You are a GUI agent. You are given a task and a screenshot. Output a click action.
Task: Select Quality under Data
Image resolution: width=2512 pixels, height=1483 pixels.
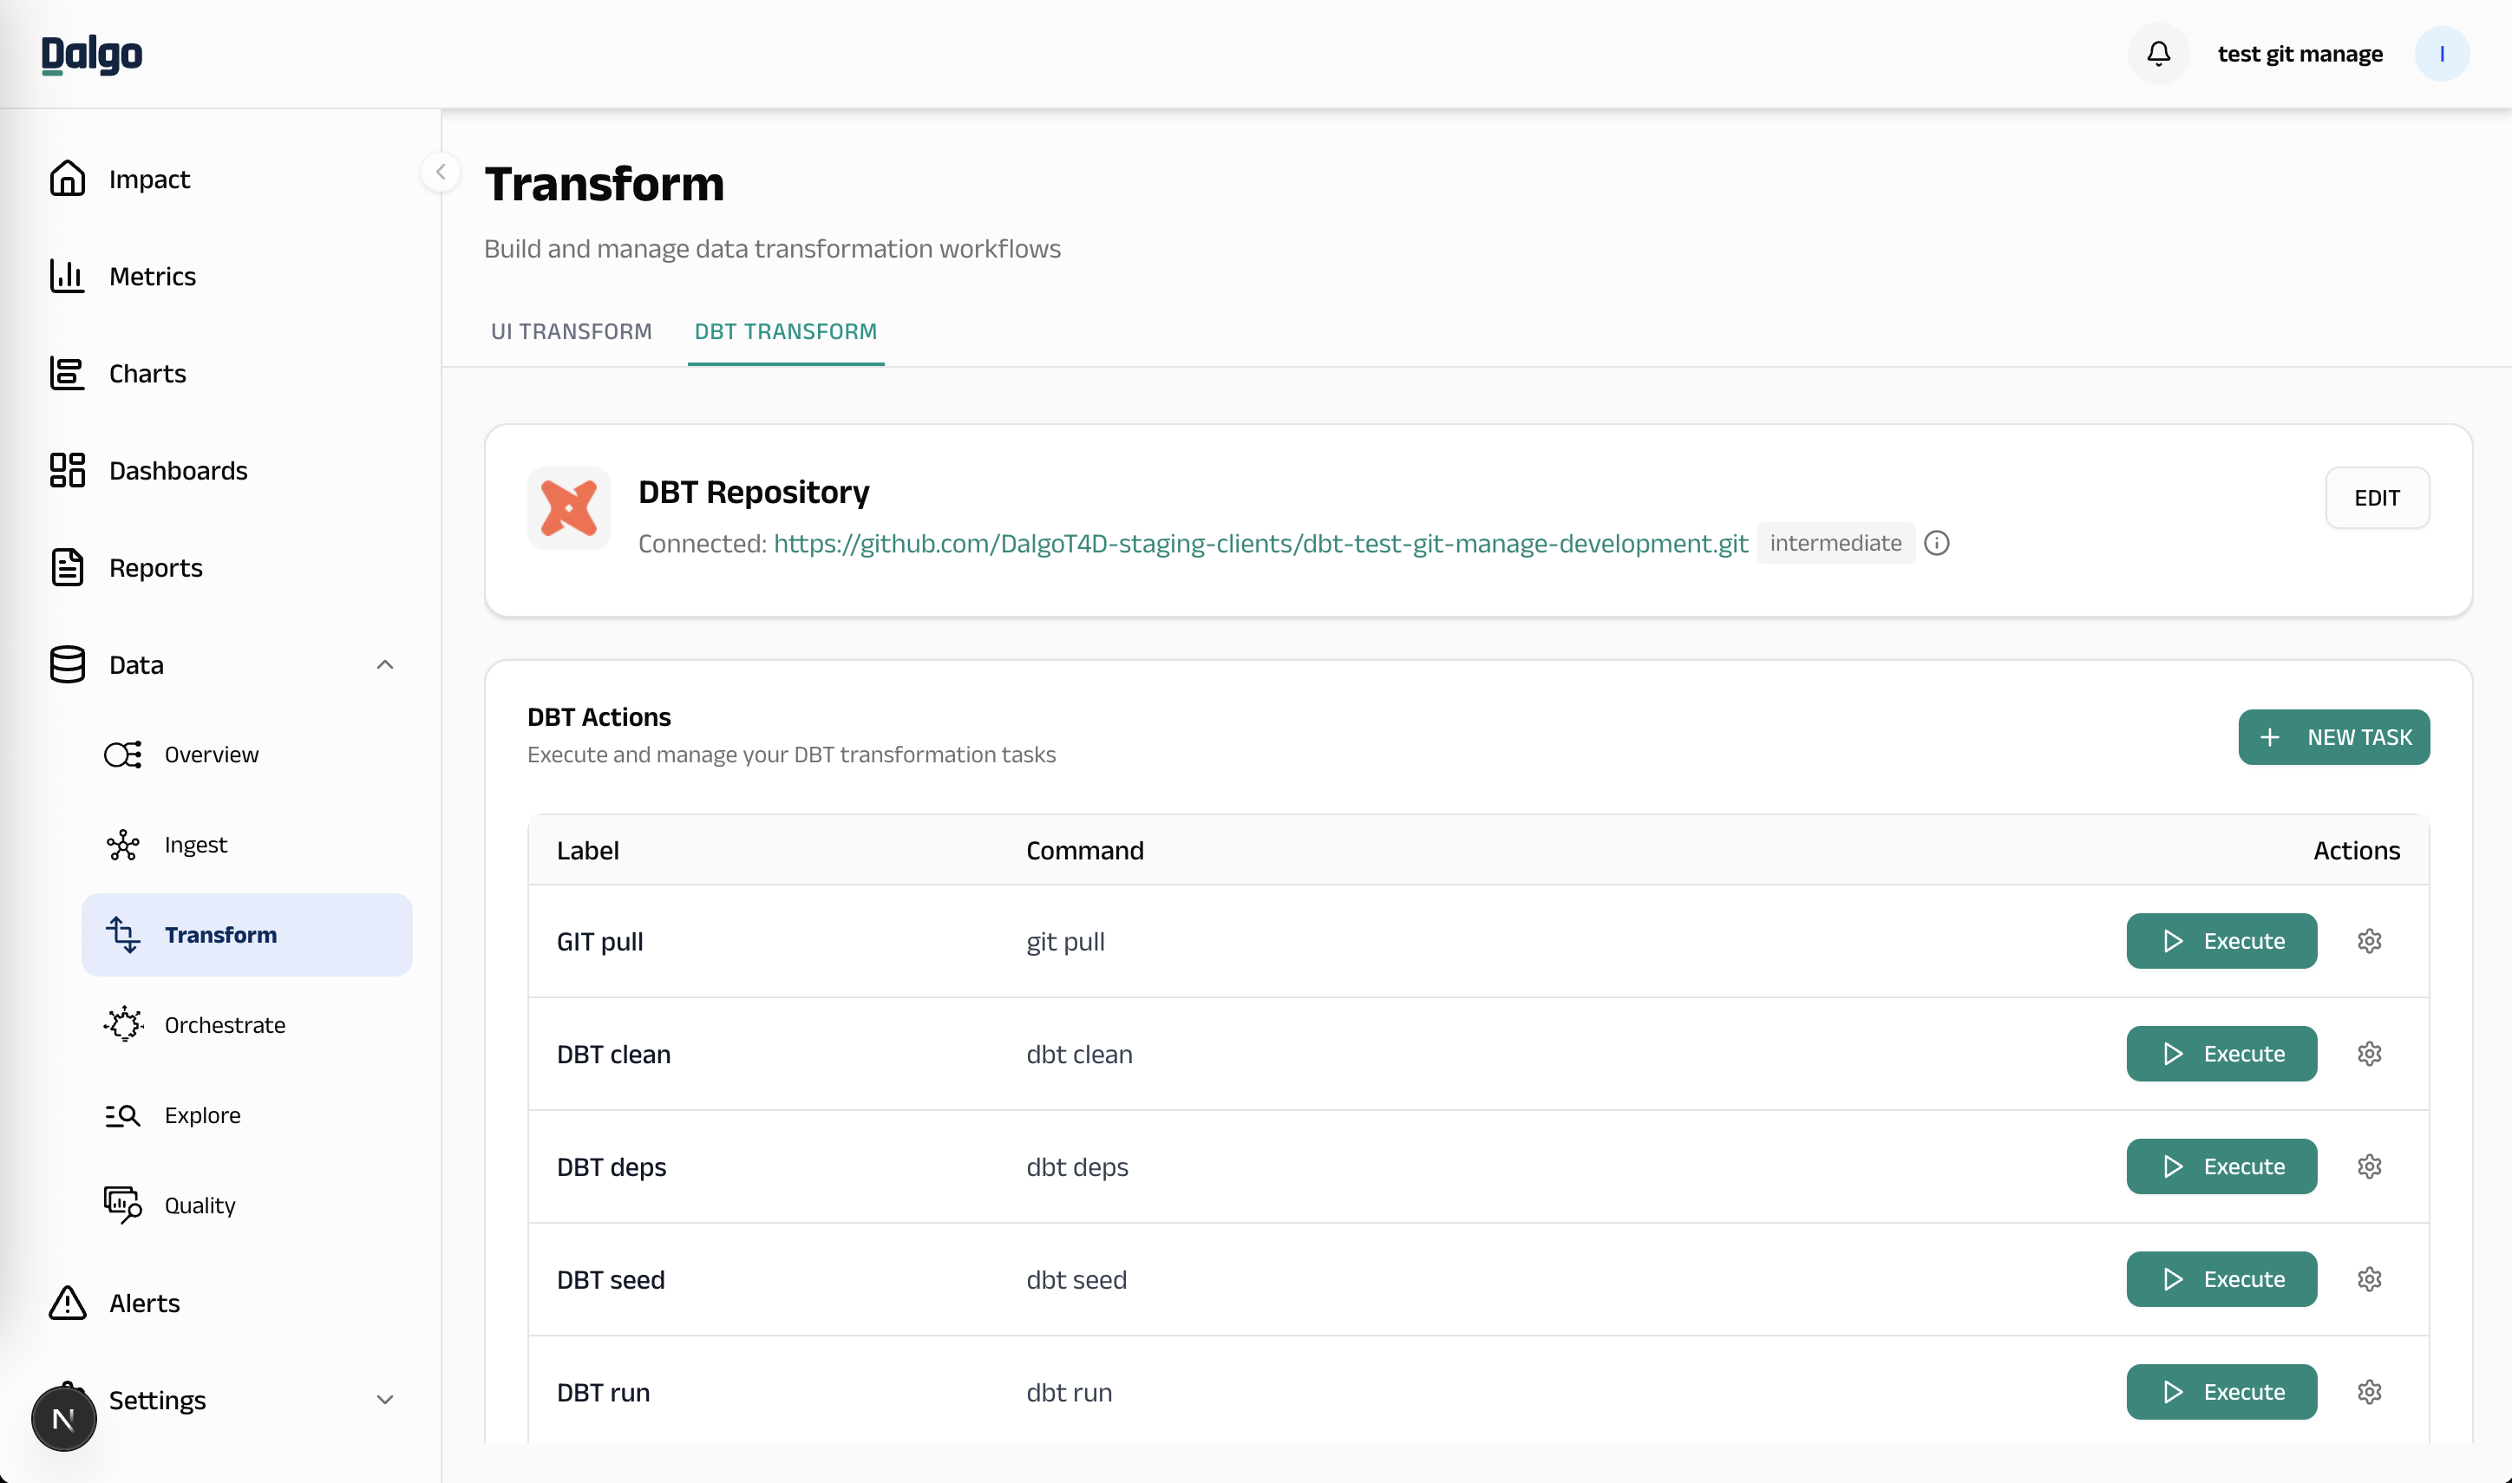200,1205
